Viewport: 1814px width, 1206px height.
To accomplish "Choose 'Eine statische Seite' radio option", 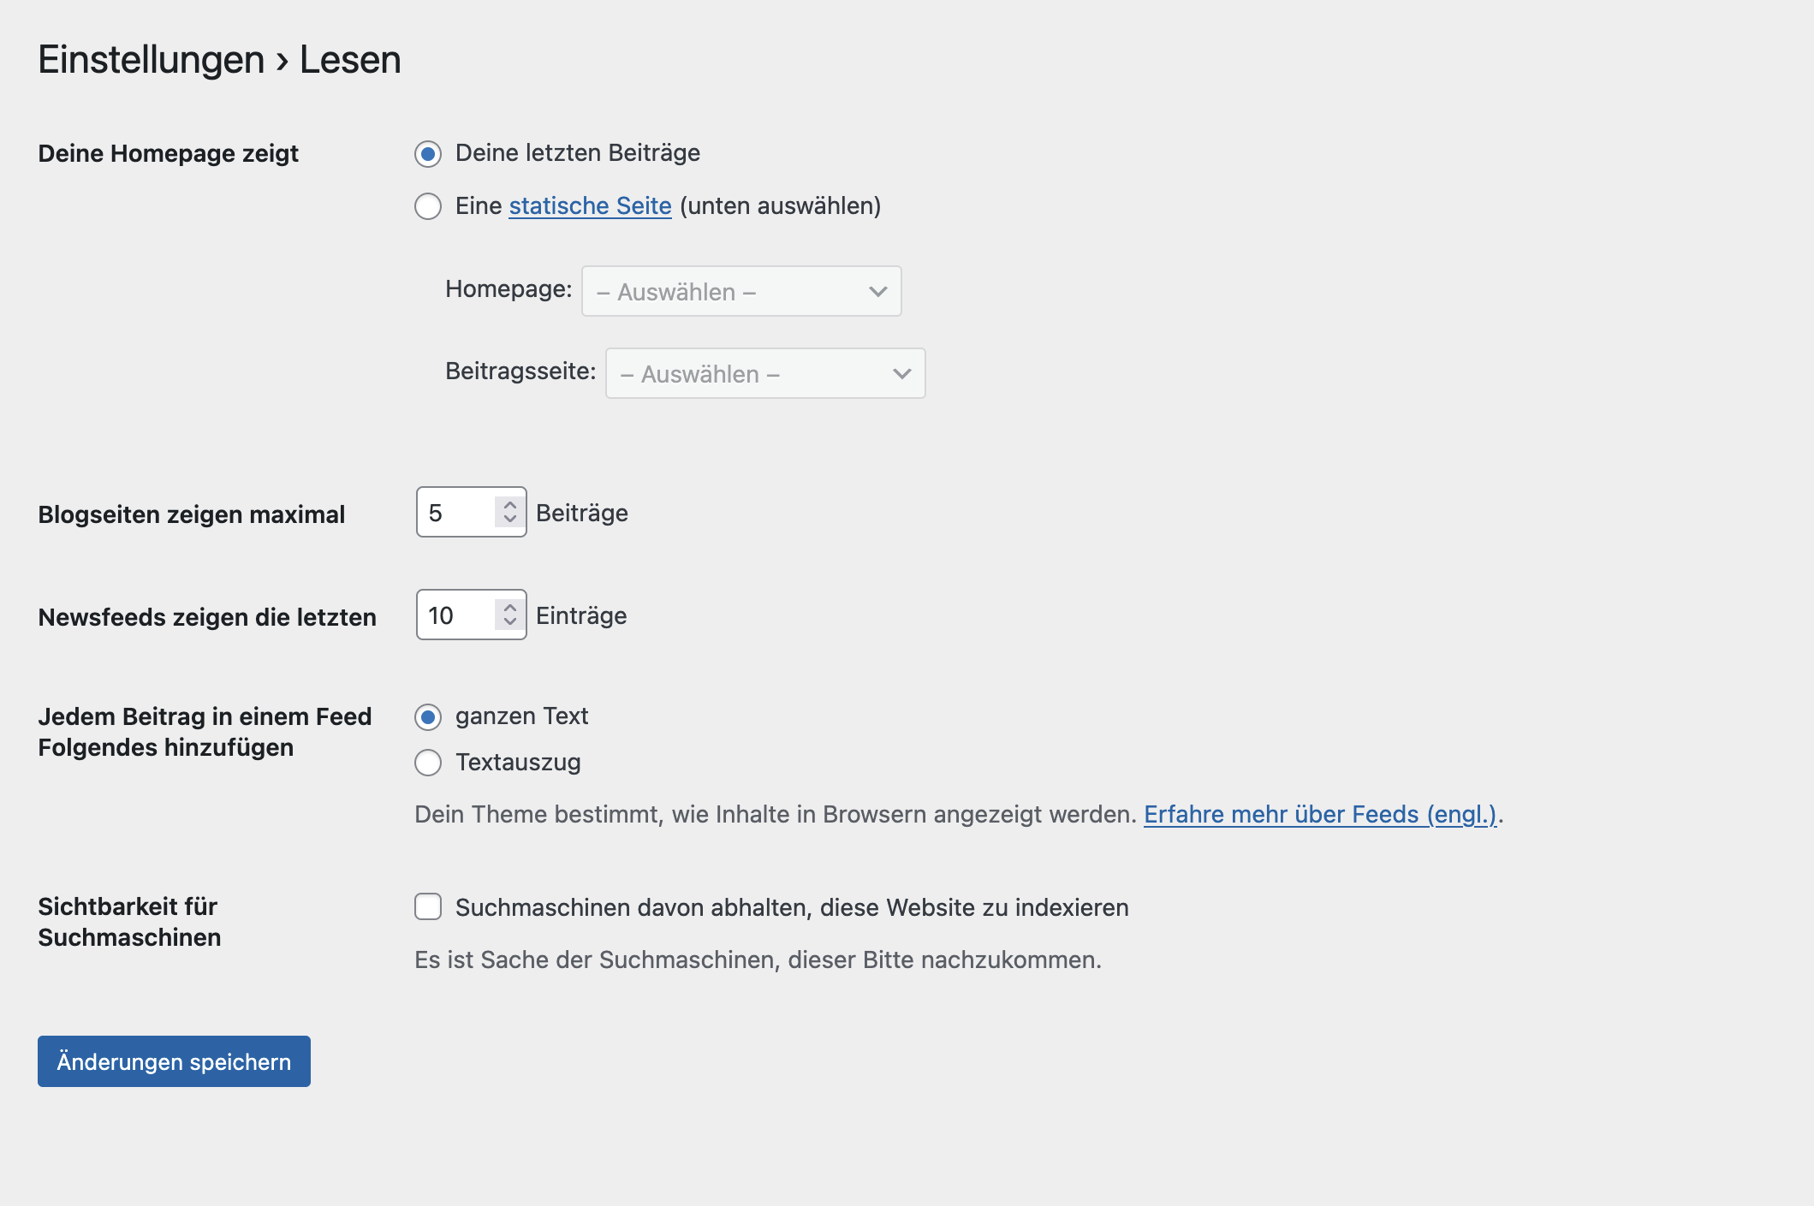I will (x=428, y=206).
